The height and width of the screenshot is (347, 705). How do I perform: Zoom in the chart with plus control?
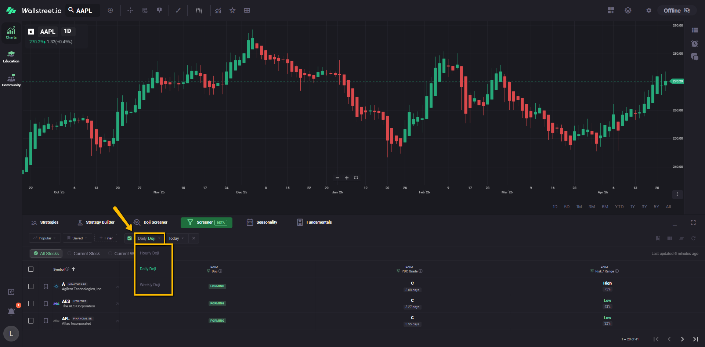click(347, 178)
